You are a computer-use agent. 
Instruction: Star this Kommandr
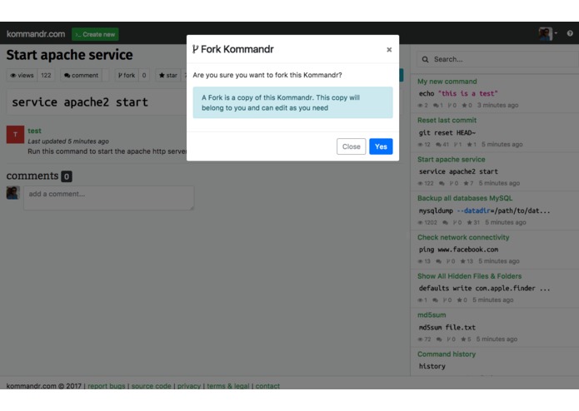point(168,75)
